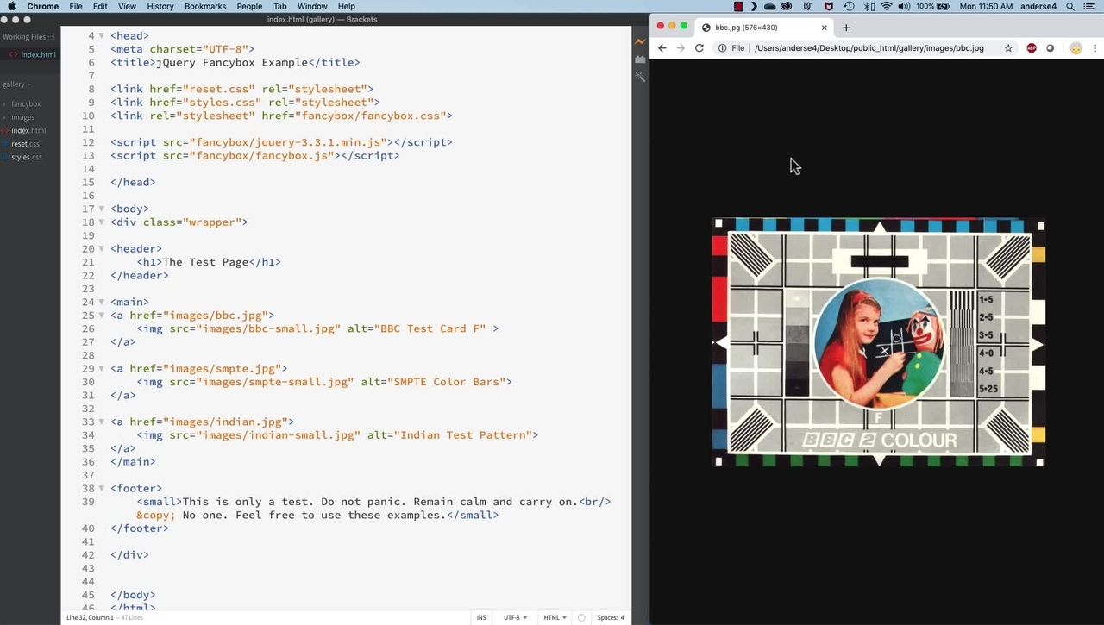Click the clock Mon 11:50 AM
1104x625 pixels.
[986, 6]
